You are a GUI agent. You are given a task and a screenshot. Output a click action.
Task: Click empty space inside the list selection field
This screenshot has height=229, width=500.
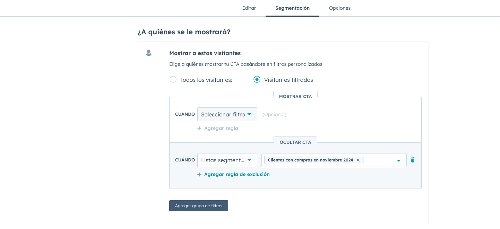[x=379, y=160]
